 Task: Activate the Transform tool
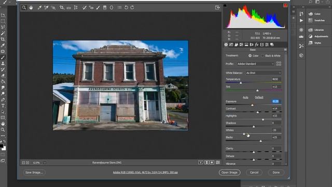76,8
